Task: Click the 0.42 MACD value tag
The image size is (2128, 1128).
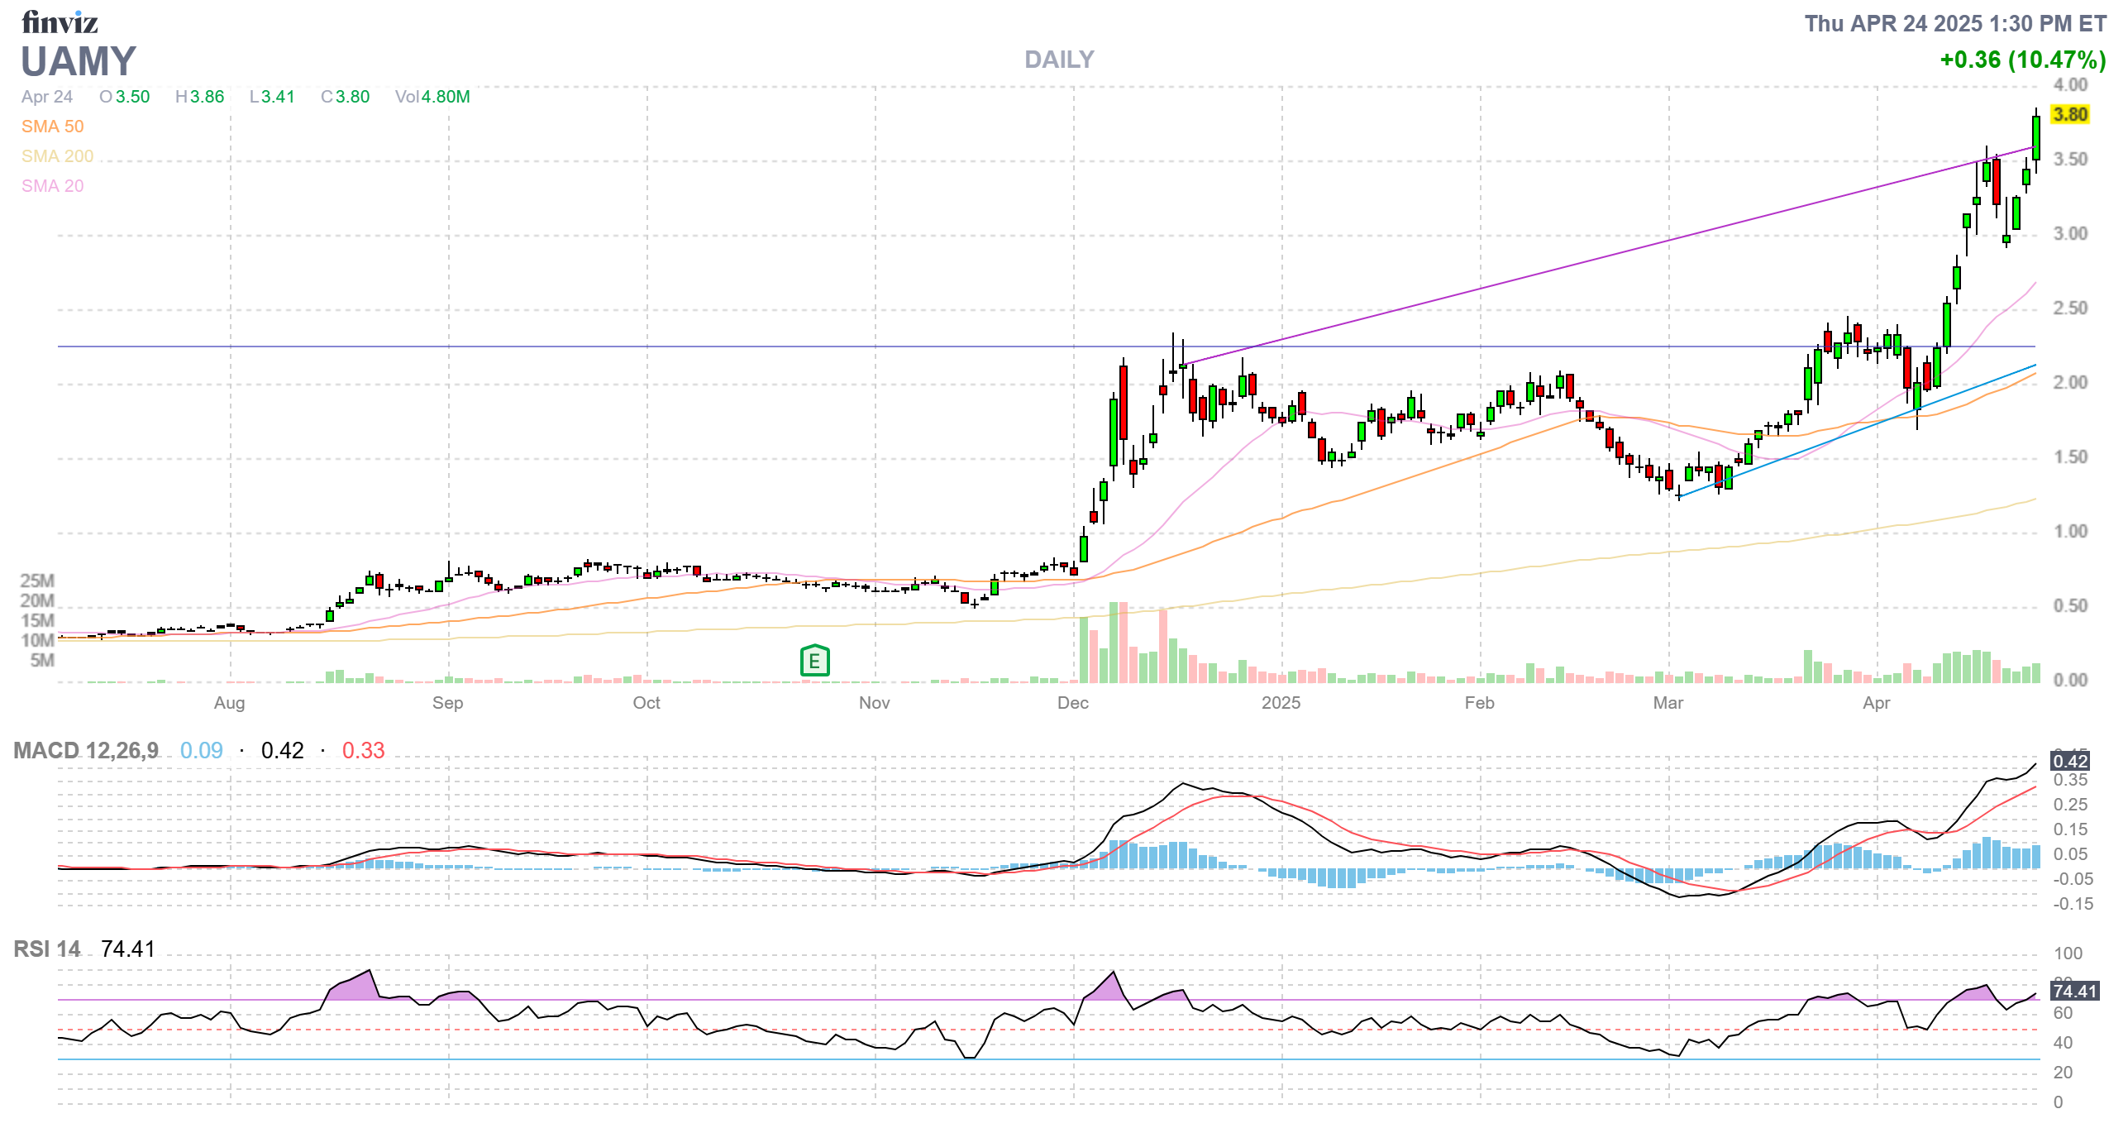Action: pyautogui.click(x=2069, y=761)
